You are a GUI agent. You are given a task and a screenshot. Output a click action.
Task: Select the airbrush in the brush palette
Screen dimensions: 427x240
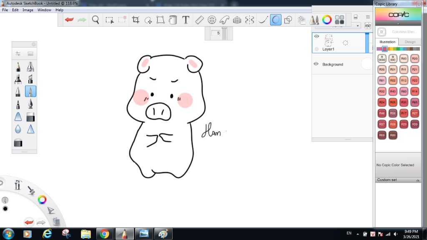pyautogui.click(x=30, y=67)
